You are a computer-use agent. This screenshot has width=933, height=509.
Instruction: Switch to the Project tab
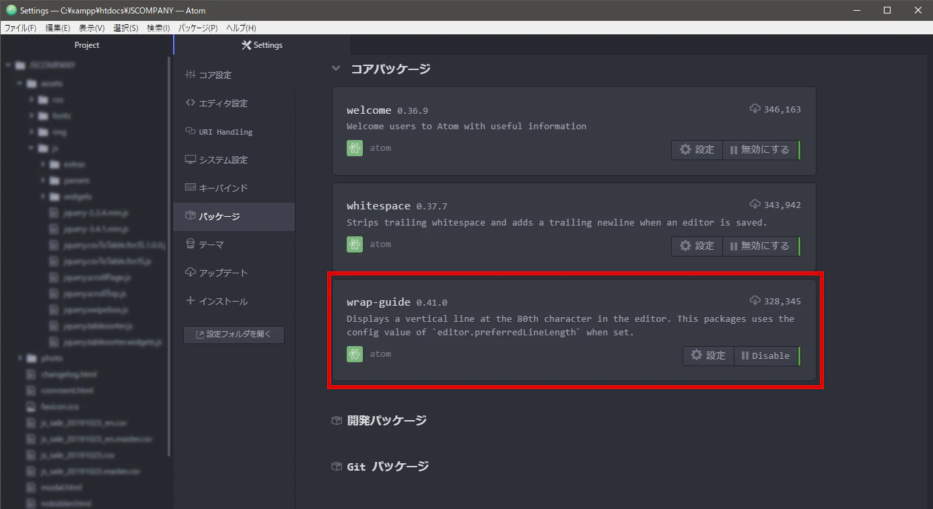(87, 45)
